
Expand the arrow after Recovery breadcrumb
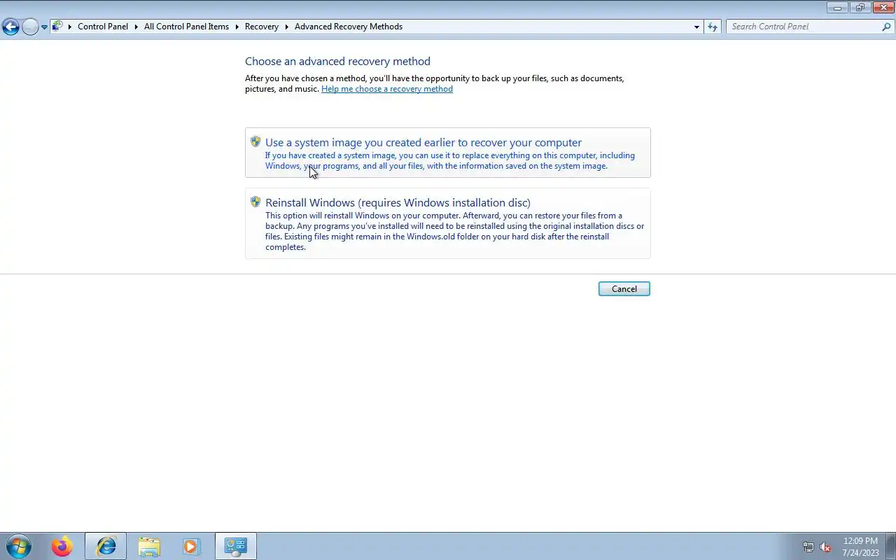pyautogui.click(x=287, y=27)
